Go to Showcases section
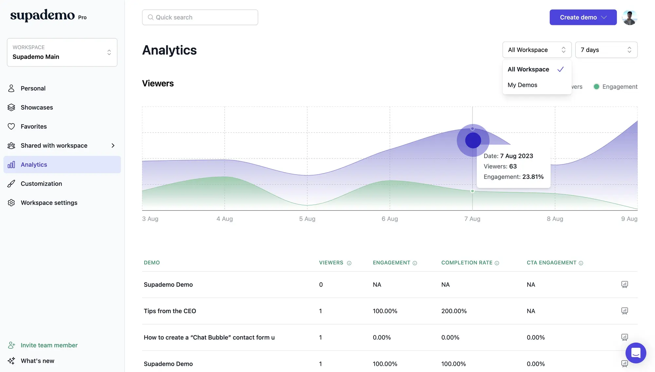The image size is (655, 372). (x=62, y=107)
